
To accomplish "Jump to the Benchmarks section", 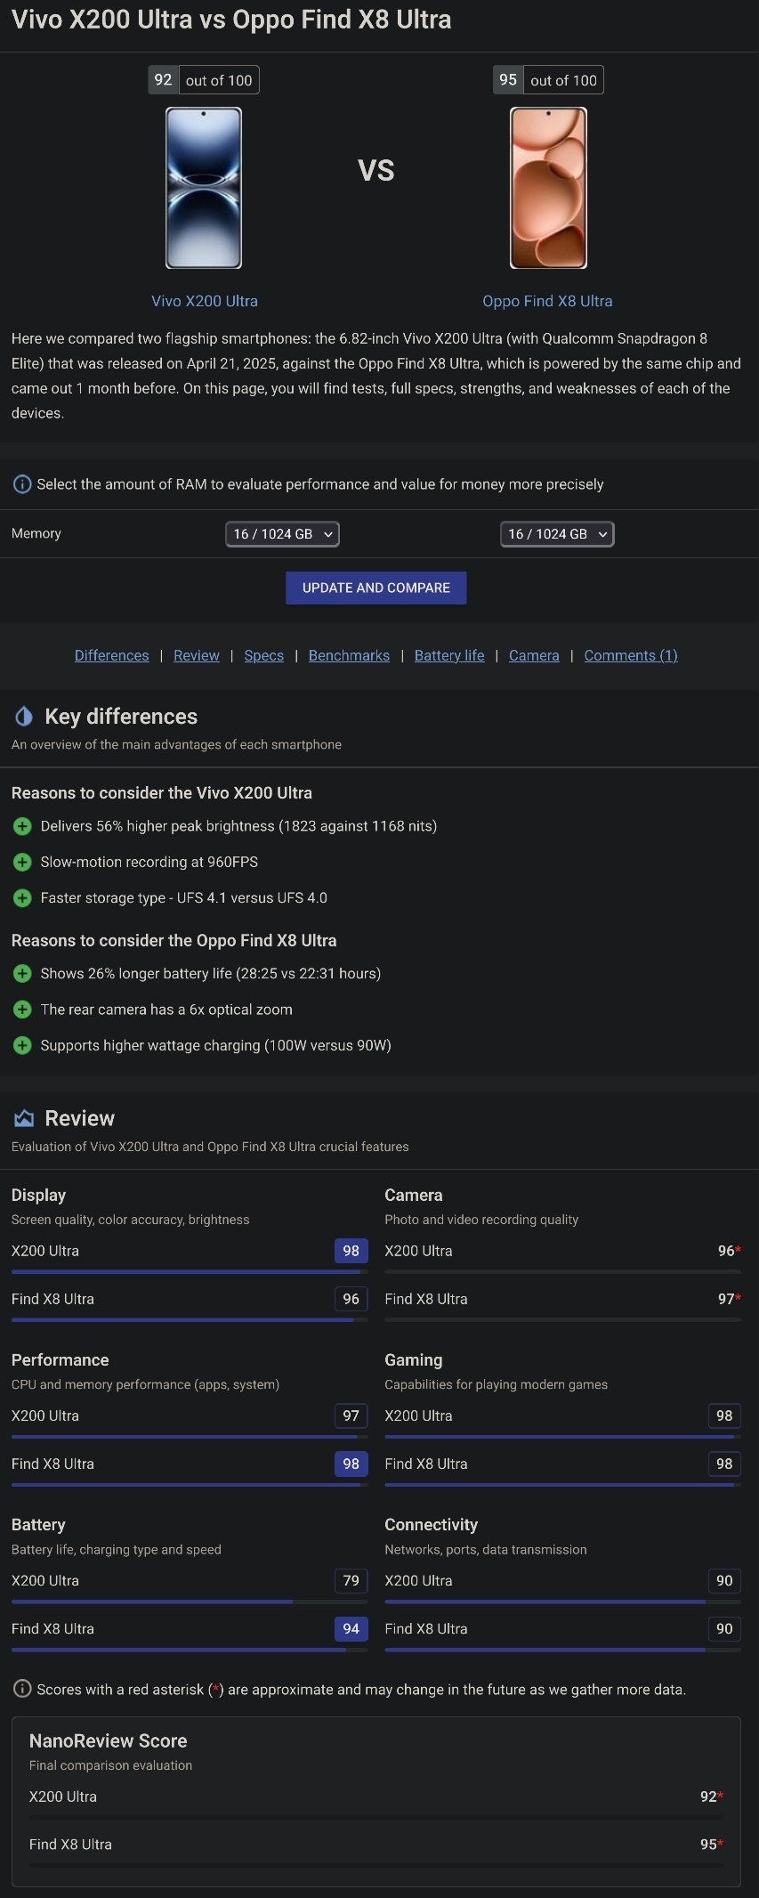I will click(349, 655).
